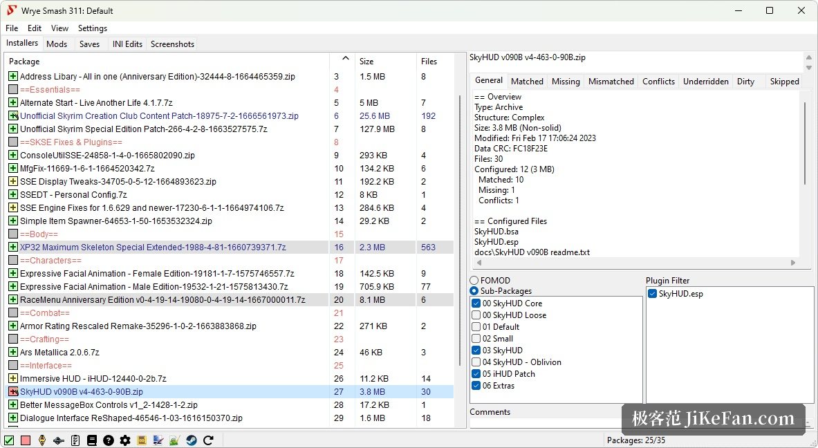Click the down arrow beside package name field
Viewport: 818px width, 448px height.
tap(808, 68)
